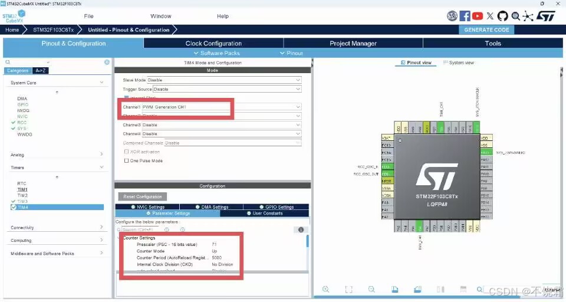Open the Slave Mode dropdown
The image size is (566, 302).
pos(224,80)
